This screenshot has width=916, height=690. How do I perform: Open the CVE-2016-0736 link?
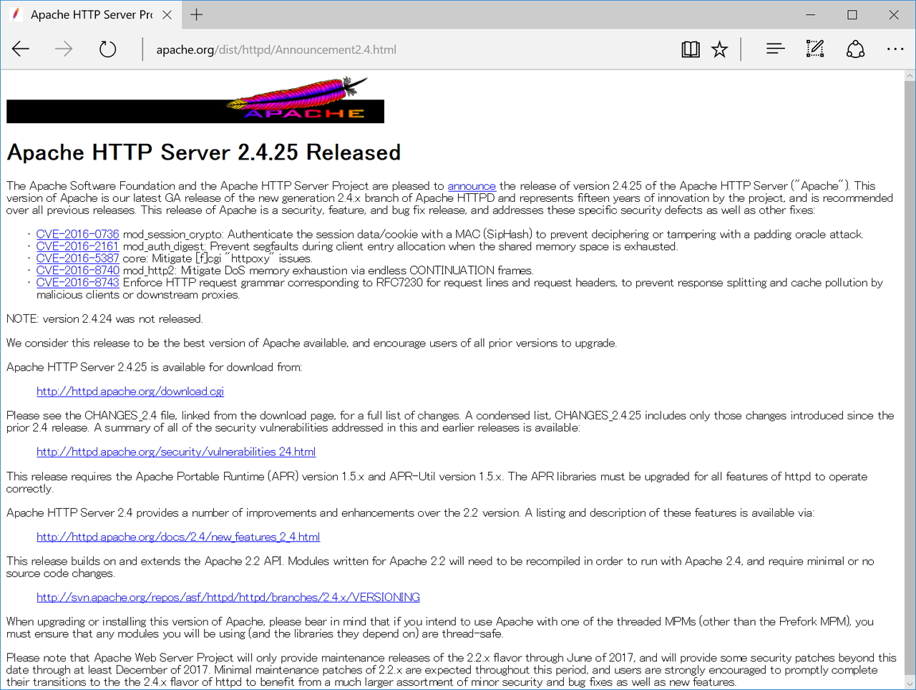[77, 234]
